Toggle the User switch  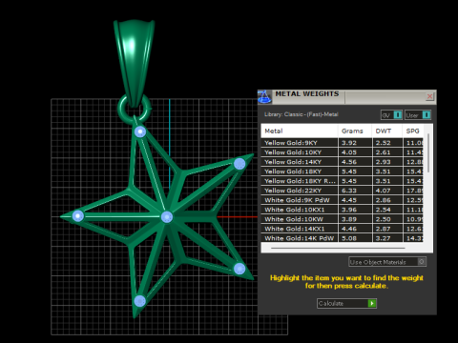click(x=418, y=115)
